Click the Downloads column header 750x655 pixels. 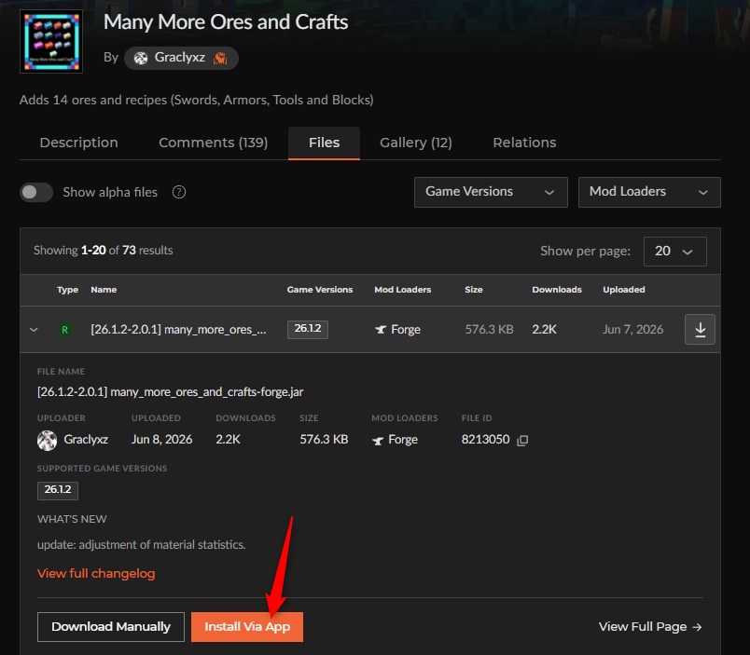coord(557,290)
